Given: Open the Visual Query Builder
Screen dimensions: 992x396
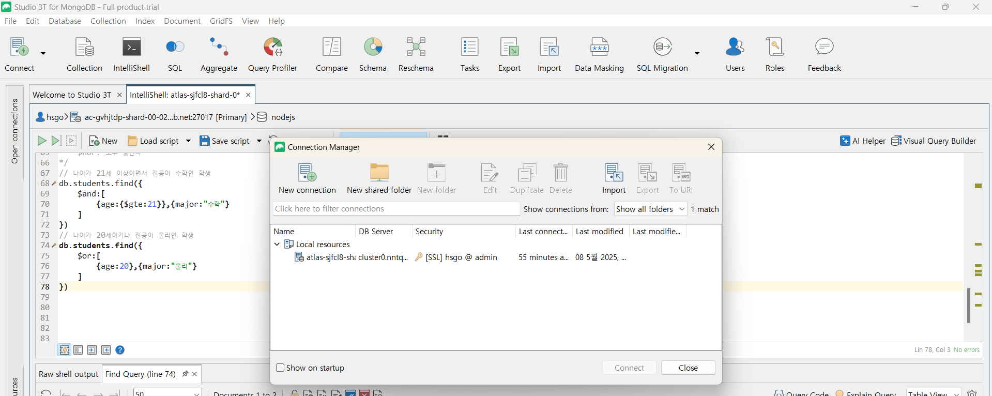Looking at the screenshot, I should (934, 141).
